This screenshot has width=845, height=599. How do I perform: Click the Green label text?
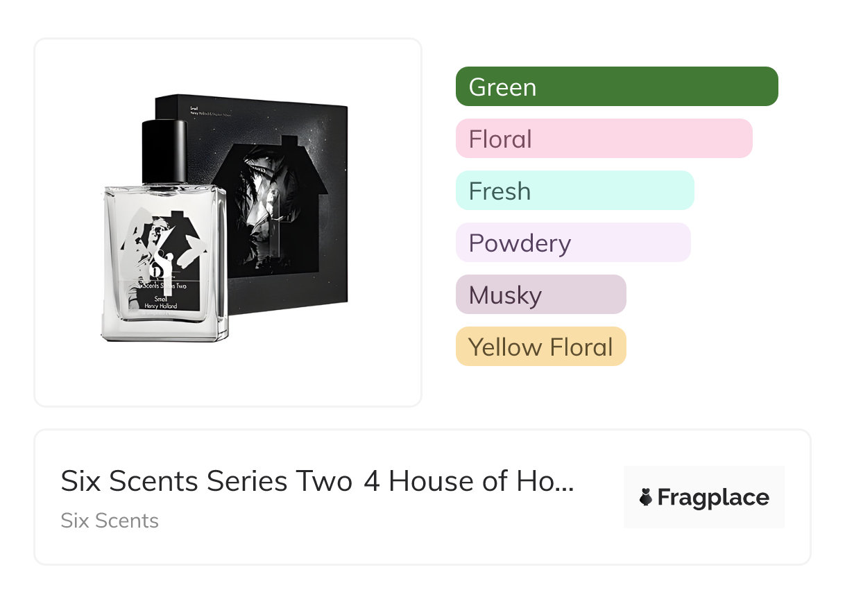(502, 87)
